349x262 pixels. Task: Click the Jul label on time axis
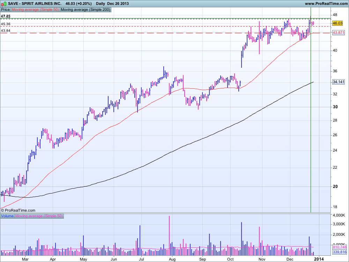pos(141,259)
